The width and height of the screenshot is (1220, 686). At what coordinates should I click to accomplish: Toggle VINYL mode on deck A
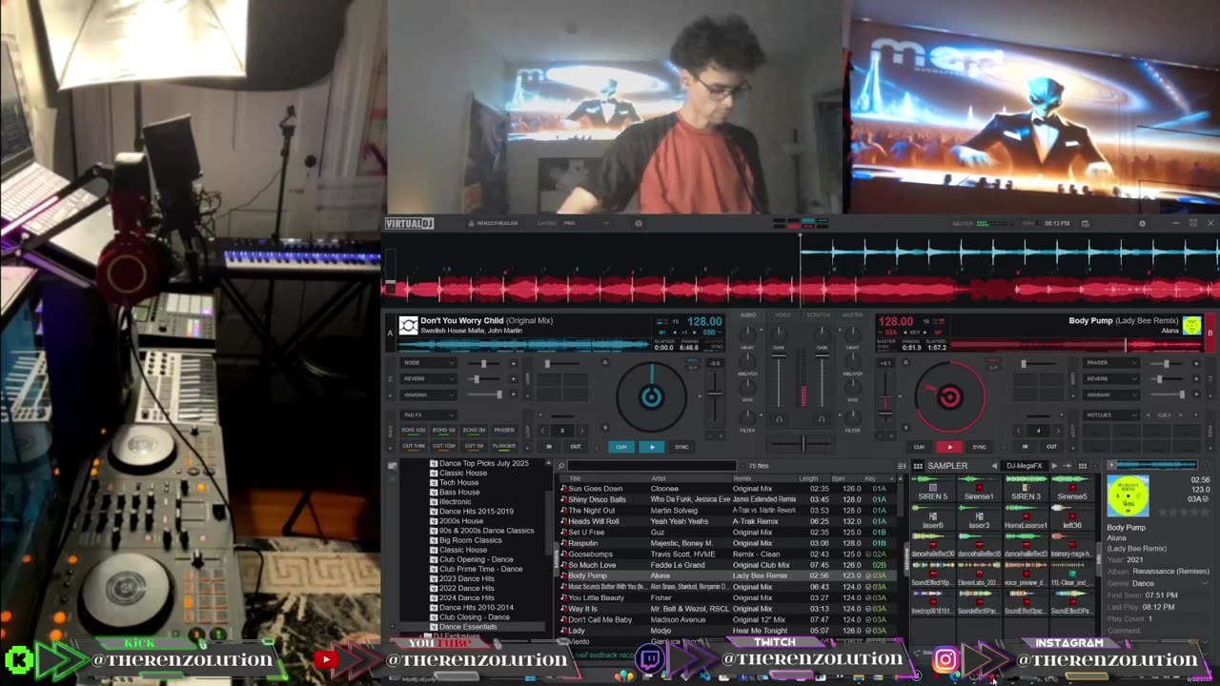pos(693,362)
